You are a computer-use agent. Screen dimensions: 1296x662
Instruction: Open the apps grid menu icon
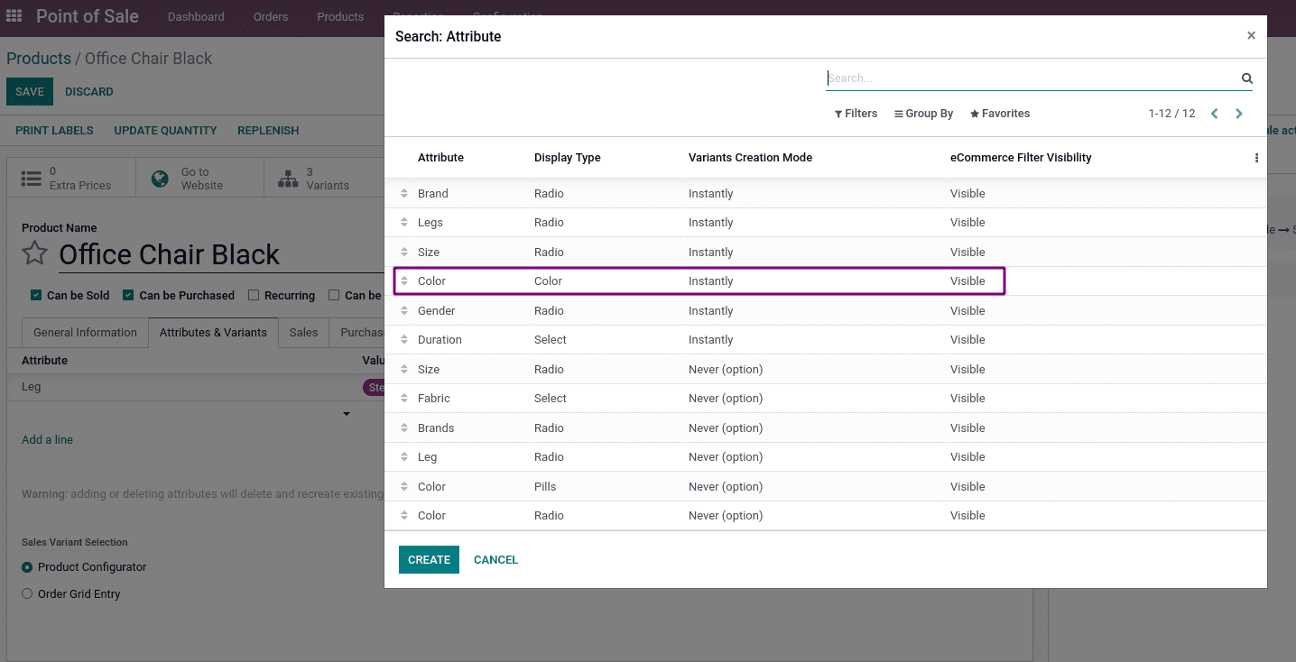coord(14,16)
